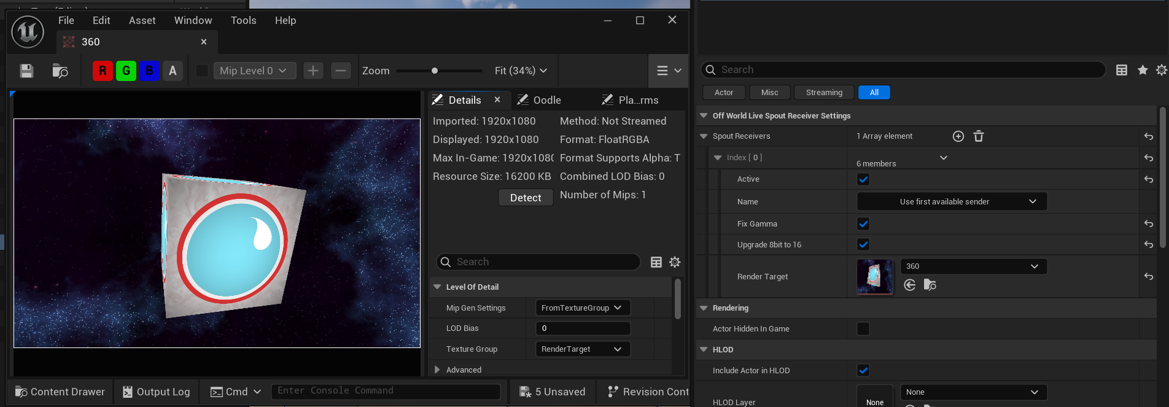Collapse the Level Of Detail section
Screen dimensions: 1169x407
click(x=437, y=287)
